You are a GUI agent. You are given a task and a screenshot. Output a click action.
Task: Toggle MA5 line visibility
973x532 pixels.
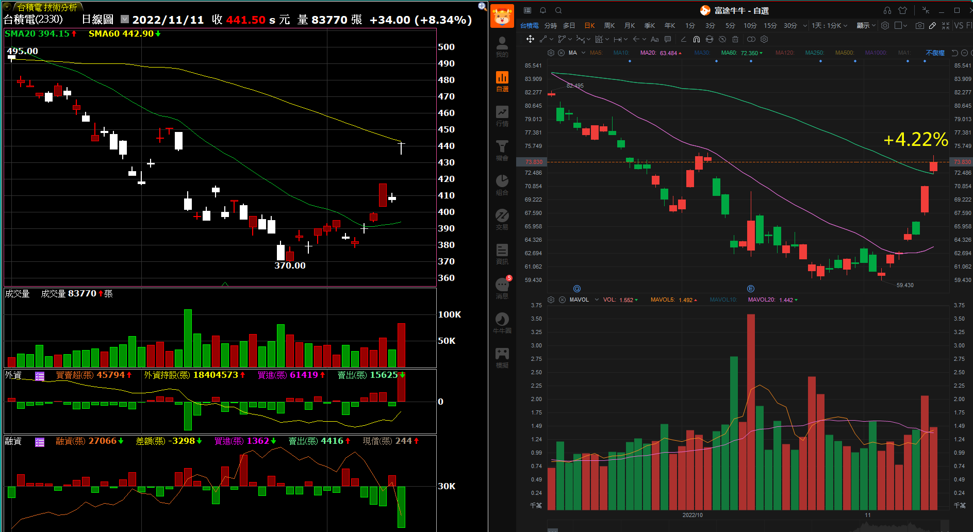[596, 53]
